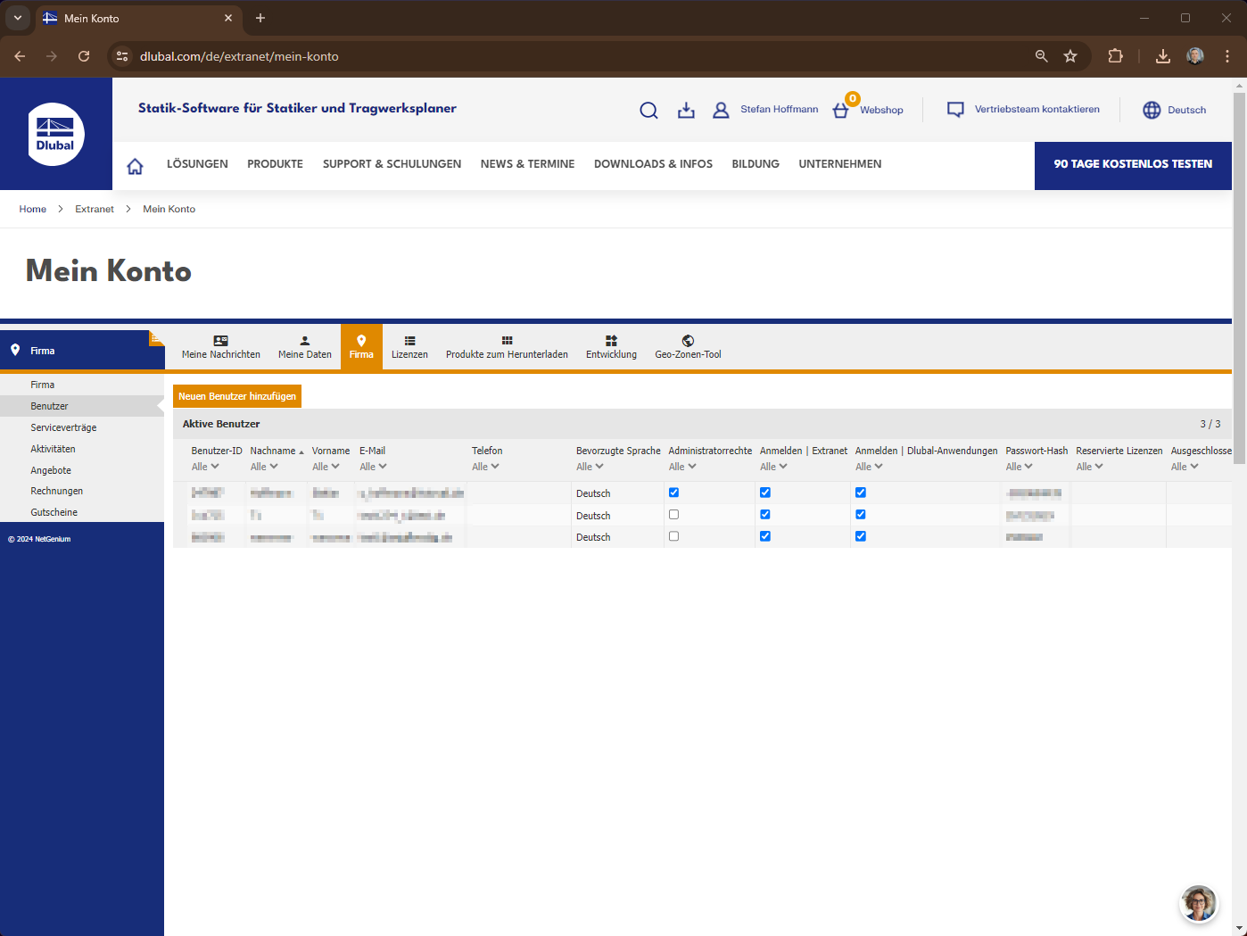Open the support chat avatar
1247x936 pixels.
point(1199,903)
